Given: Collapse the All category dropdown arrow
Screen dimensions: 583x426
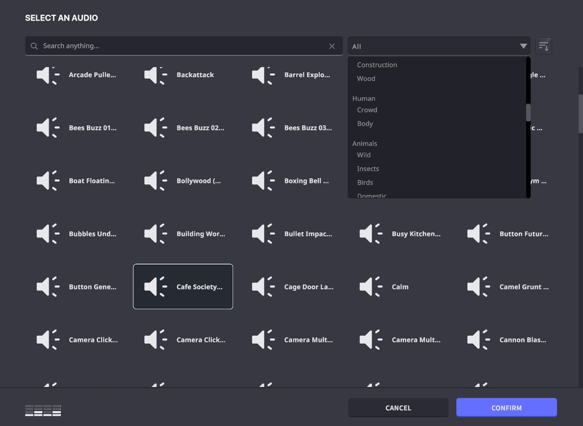Looking at the screenshot, I should pyautogui.click(x=523, y=47).
